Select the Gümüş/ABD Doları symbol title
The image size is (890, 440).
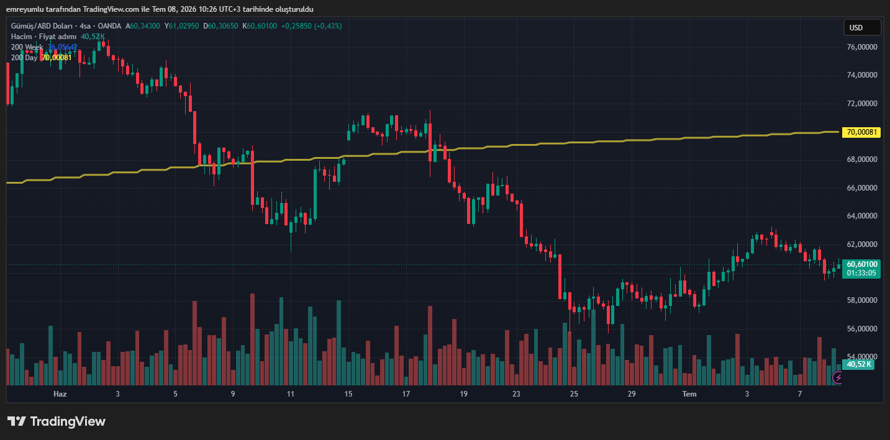click(41, 26)
